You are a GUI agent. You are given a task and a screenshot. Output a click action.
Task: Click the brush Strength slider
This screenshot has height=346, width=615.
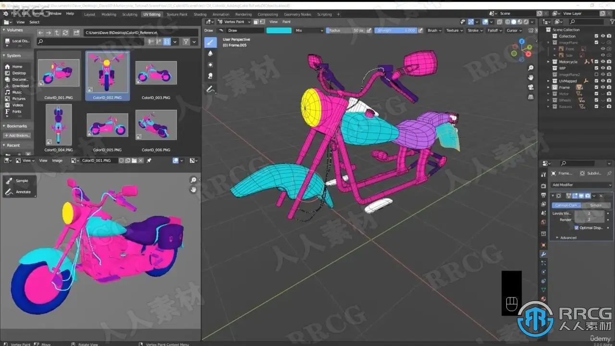396,30
